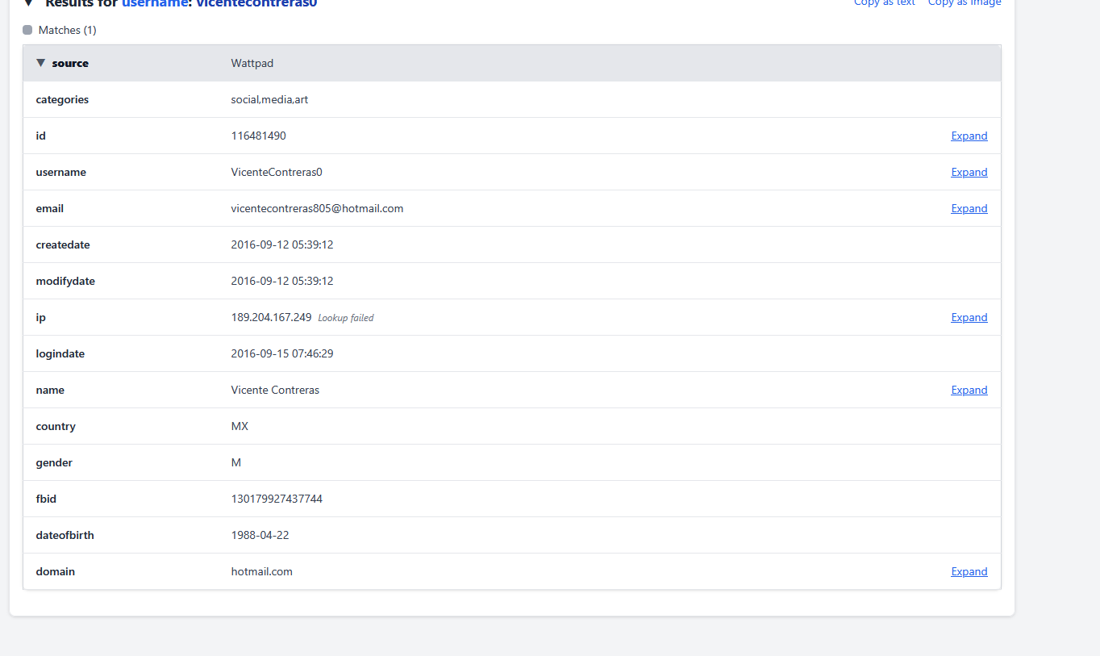Click the Matches (1) label
The height and width of the screenshot is (656, 1100).
67,30
